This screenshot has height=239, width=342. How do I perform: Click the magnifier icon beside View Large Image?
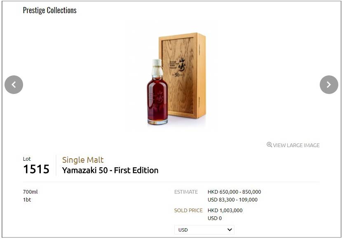pos(269,145)
